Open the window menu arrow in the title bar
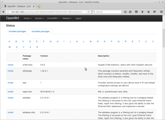This screenshot has width=165, height=120. [x=2, y=2]
